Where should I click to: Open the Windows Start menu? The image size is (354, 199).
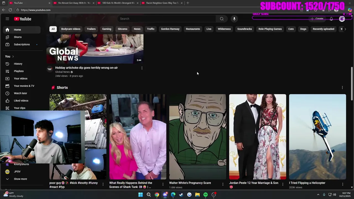[140, 195]
